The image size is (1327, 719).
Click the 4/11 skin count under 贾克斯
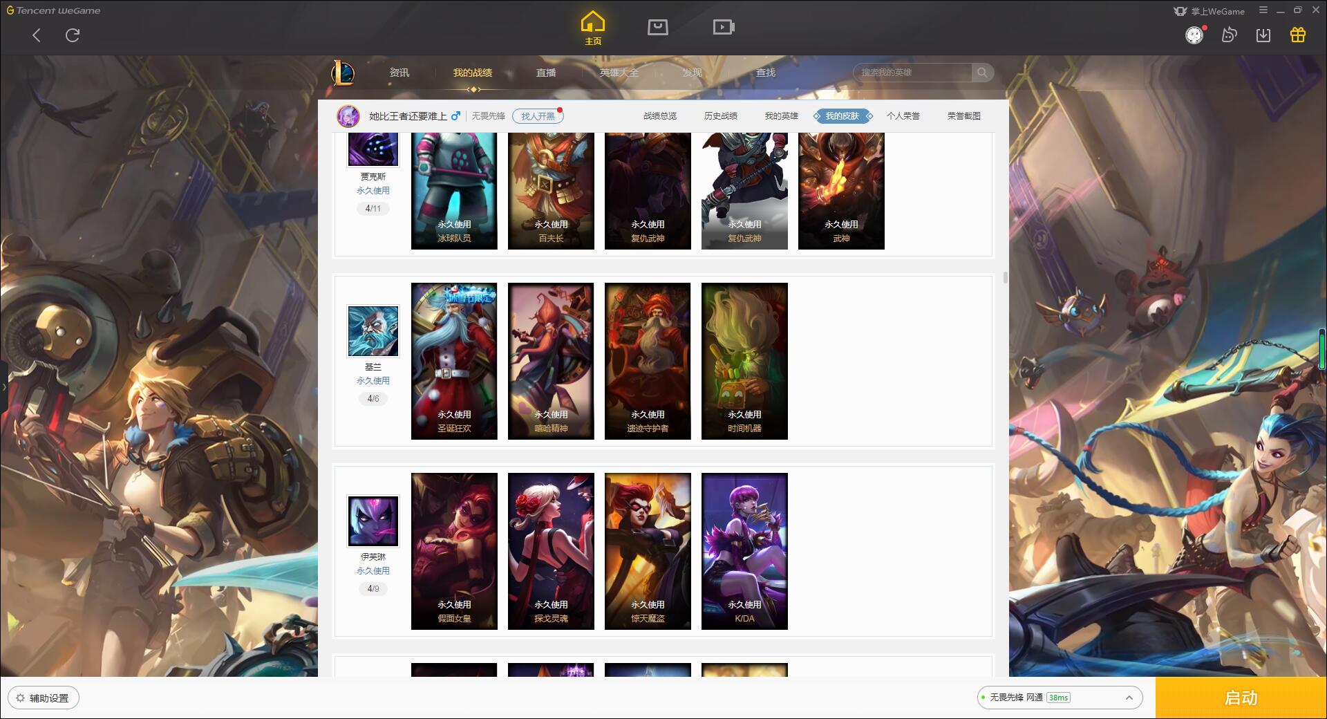[x=373, y=209]
